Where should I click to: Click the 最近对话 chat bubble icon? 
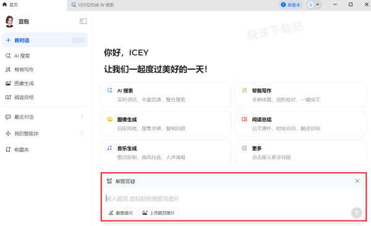point(8,117)
